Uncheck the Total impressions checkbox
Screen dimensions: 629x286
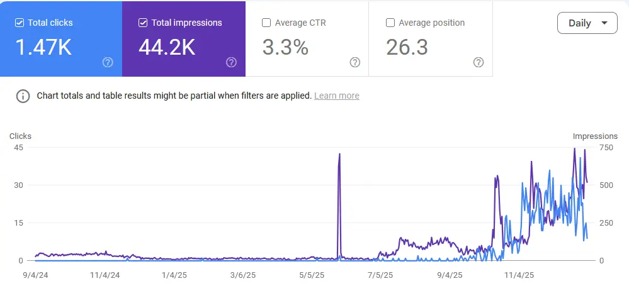[143, 23]
